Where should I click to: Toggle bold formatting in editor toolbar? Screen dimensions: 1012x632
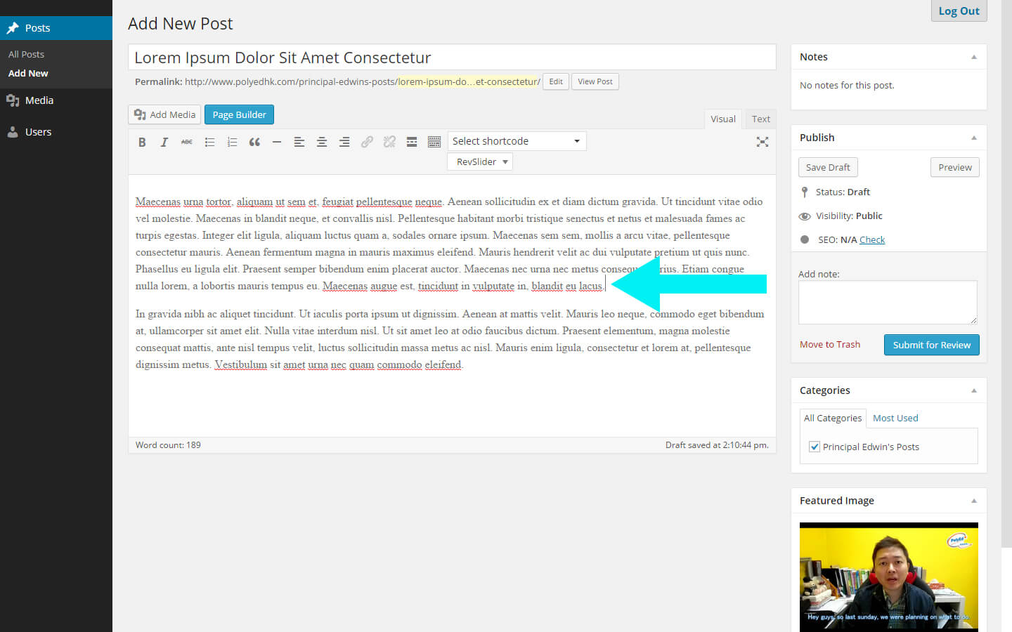coord(142,142)
